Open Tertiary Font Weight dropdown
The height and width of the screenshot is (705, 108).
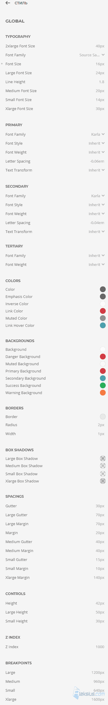point(96,264)
